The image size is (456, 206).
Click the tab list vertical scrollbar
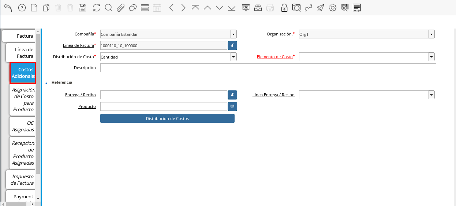38,104
